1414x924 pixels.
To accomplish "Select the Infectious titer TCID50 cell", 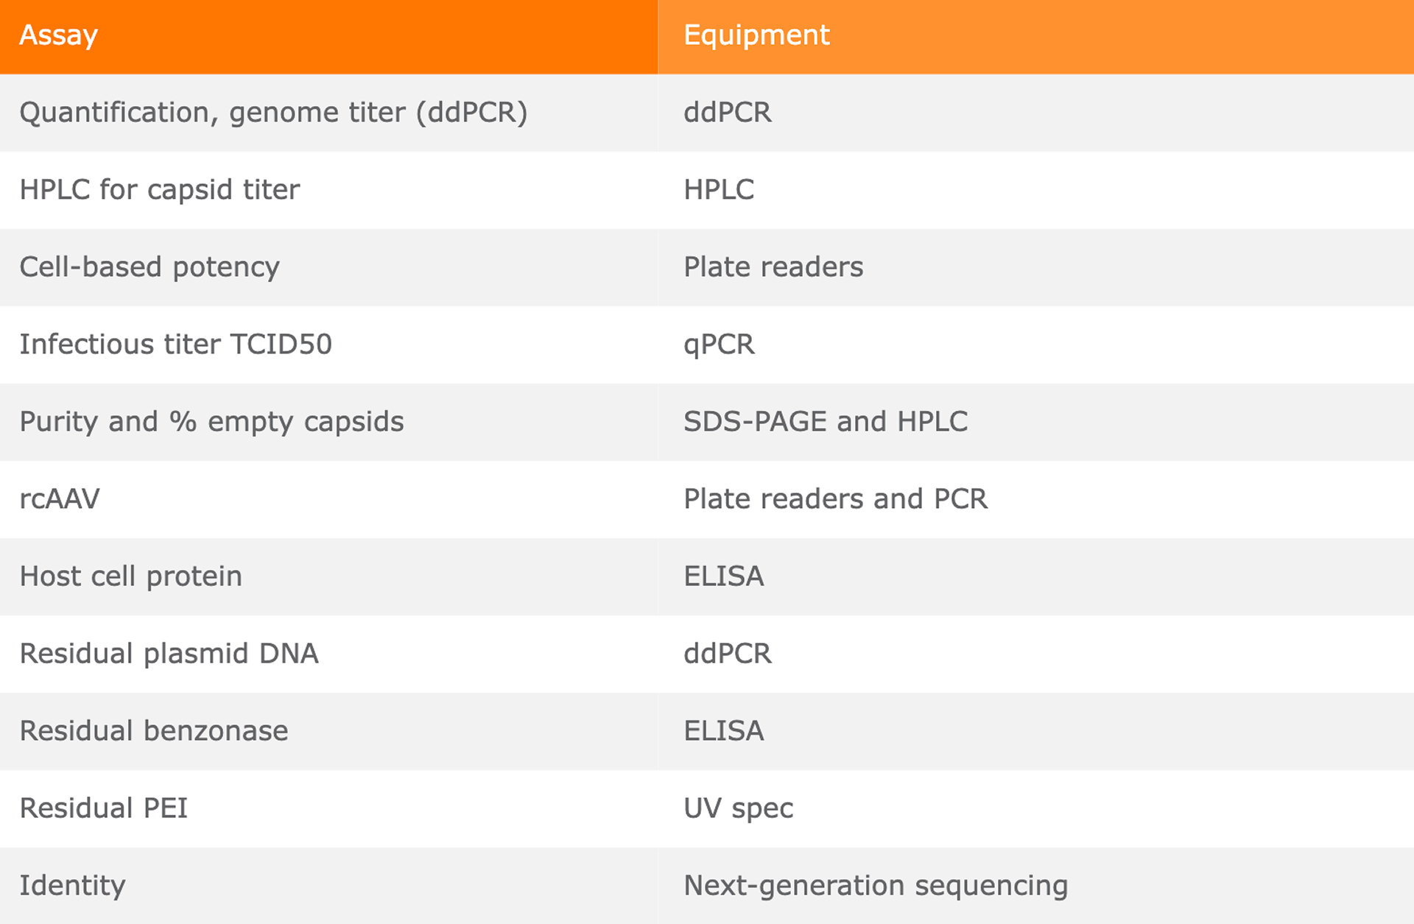I will click(x=328, y=345).
